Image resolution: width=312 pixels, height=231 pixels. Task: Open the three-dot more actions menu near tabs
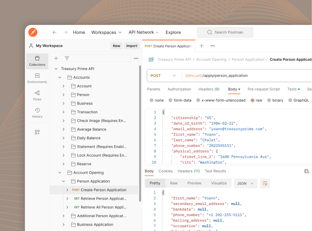(x=212, y=46)
